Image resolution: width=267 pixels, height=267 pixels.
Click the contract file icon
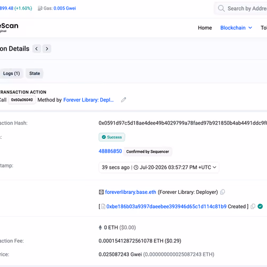click(x=103, y=207)
